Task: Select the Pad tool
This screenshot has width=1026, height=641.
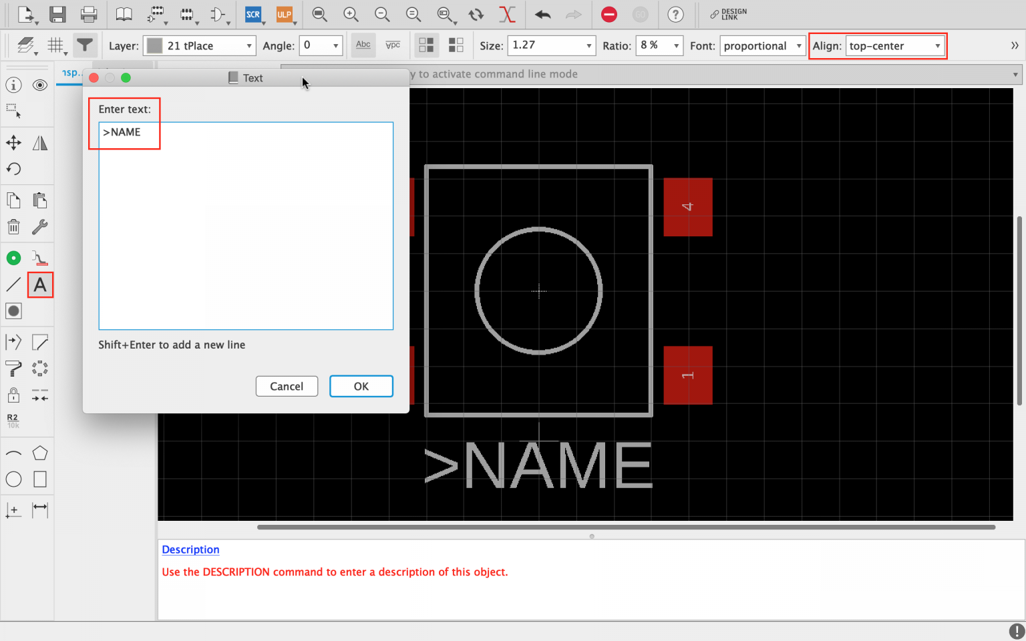Action: tap(13, 257)
